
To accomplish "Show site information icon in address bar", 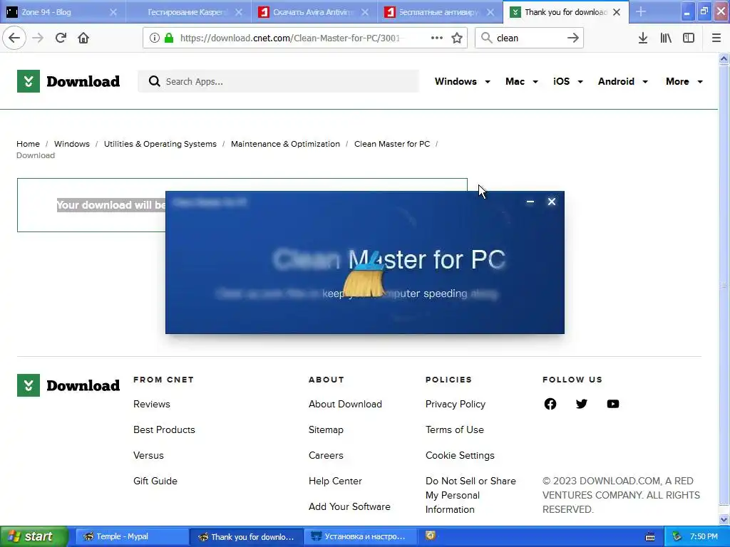I will pyautogui.click(x=155, y=38).
